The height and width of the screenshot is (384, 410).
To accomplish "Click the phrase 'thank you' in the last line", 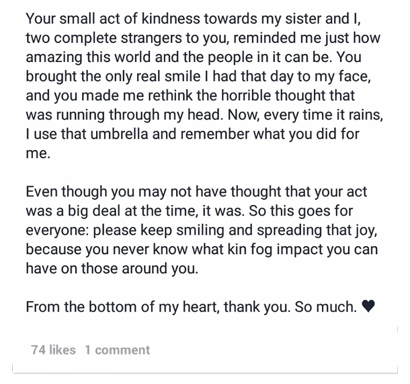I will (257, 307).
